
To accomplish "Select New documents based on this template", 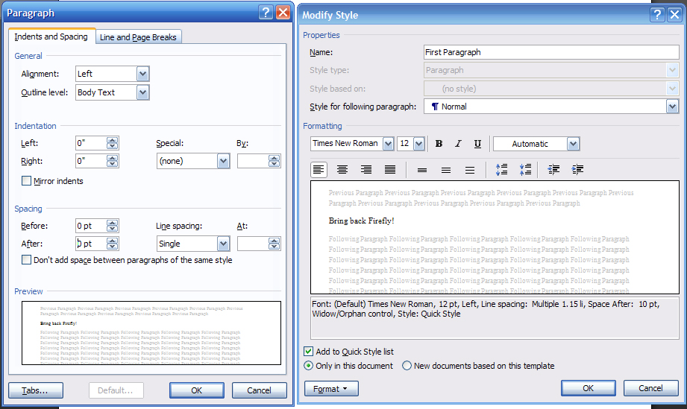I will 407,366.
